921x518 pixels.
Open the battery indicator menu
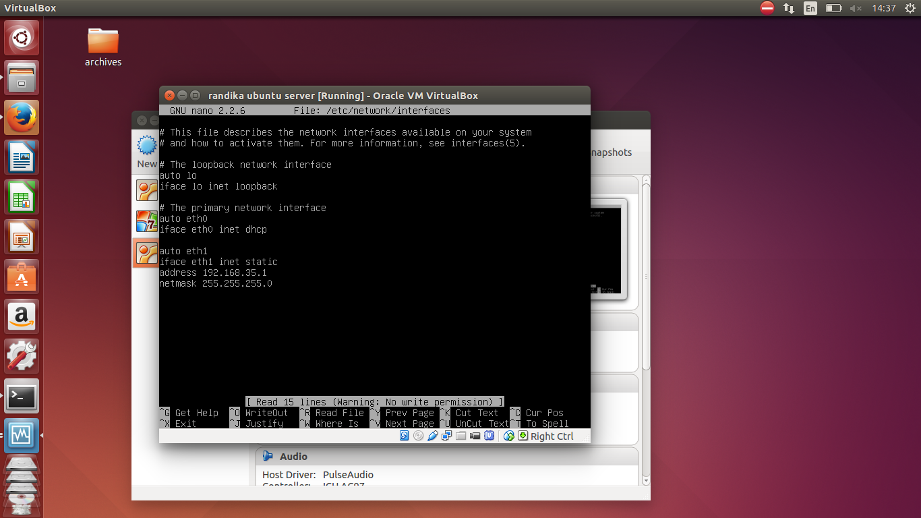(x=834, y=8)
